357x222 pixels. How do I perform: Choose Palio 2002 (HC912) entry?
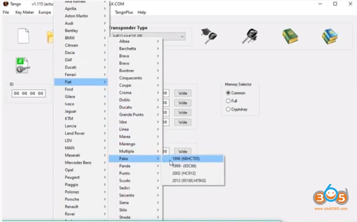click(193, 173)
